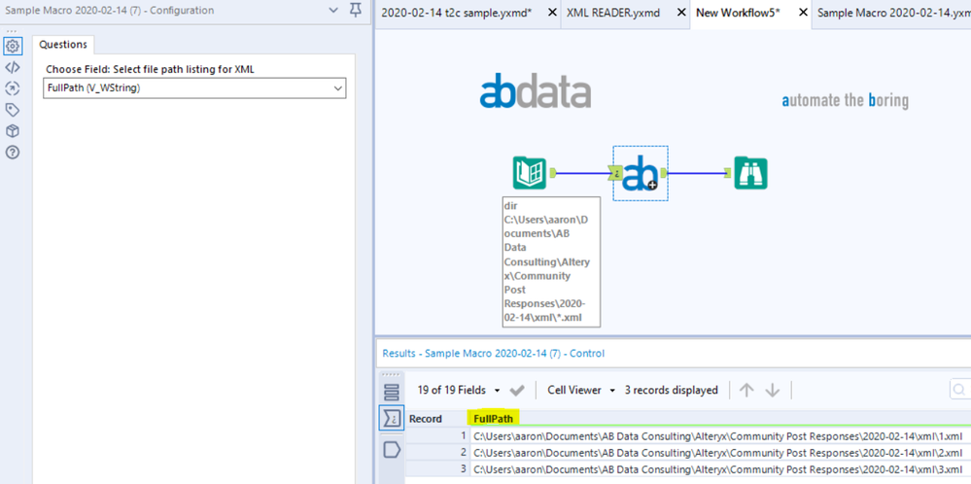Image resolution: width=971 pixels, height=484 pixels.
Task: Click the FullPath column header
Action: 494,418
